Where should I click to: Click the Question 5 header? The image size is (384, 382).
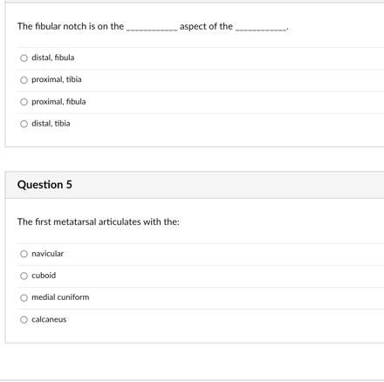pyautogui.click(x=45, y=185)
